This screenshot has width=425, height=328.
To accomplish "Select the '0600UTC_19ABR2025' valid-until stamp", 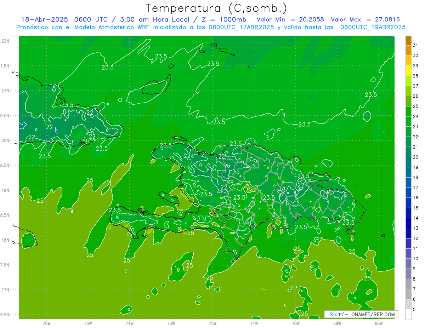I will [x=373, y=27].
